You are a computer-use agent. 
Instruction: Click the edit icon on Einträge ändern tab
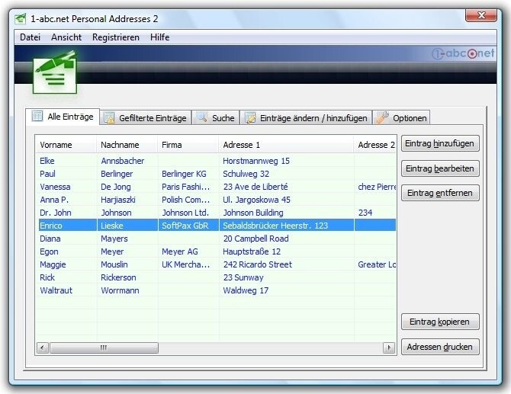(250, 117)
